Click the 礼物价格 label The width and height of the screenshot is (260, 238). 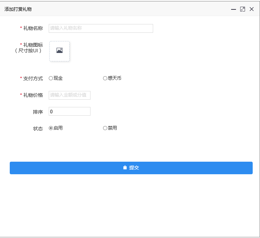(33, 95)
